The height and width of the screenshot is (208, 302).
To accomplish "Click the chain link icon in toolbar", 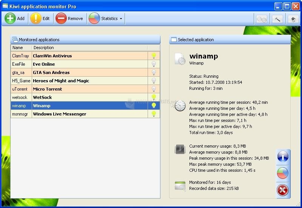I will tap(262, 19).
